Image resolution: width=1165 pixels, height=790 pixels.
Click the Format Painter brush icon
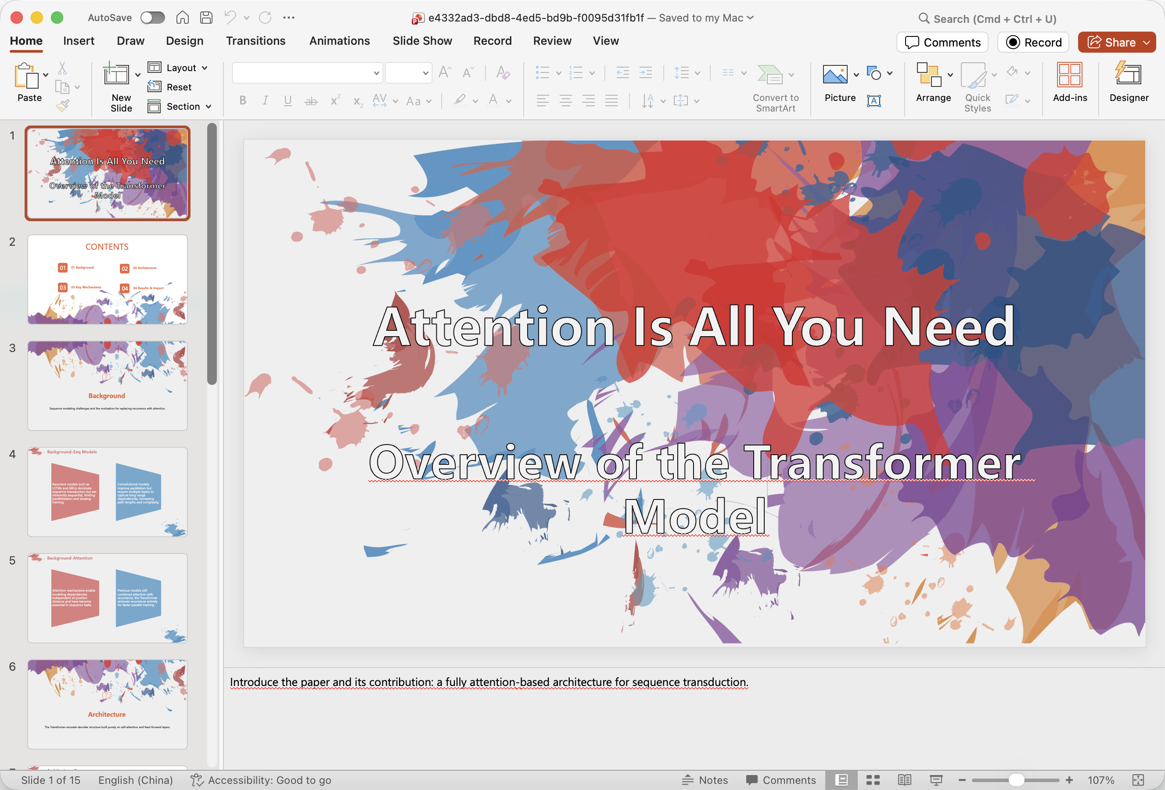click(63, 106)
